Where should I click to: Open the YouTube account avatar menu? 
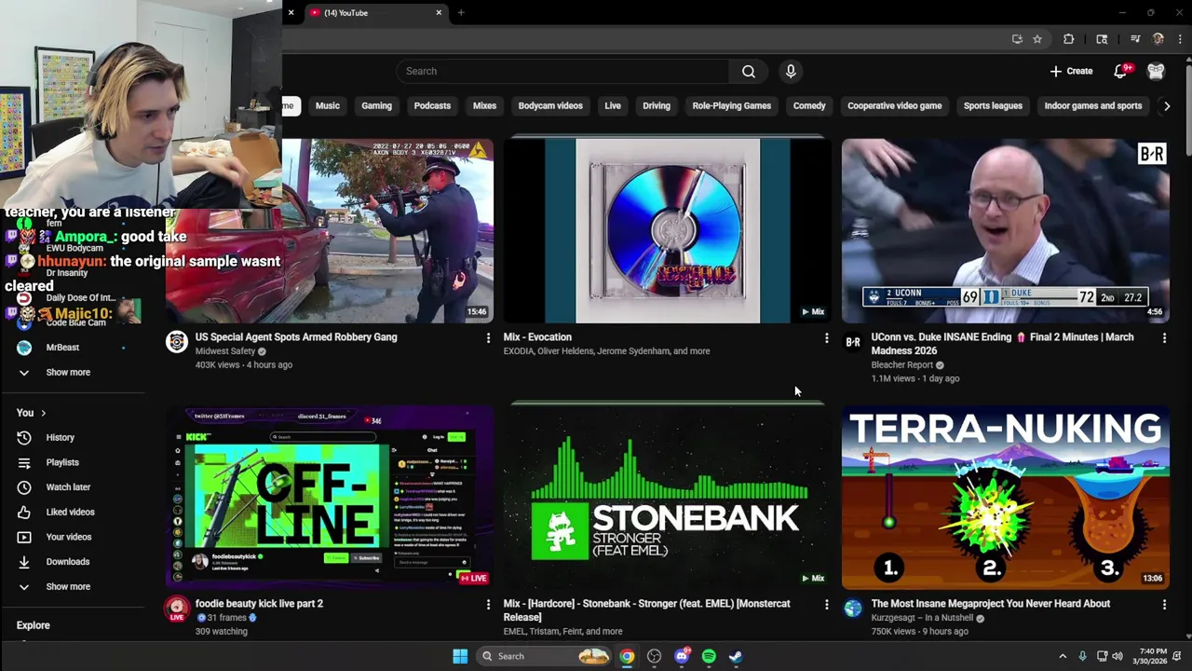click(x=1156, y=71)
